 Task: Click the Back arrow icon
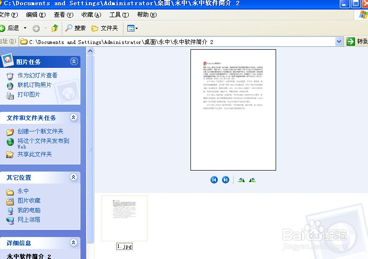pyautogui.click(x=2, y=28)
